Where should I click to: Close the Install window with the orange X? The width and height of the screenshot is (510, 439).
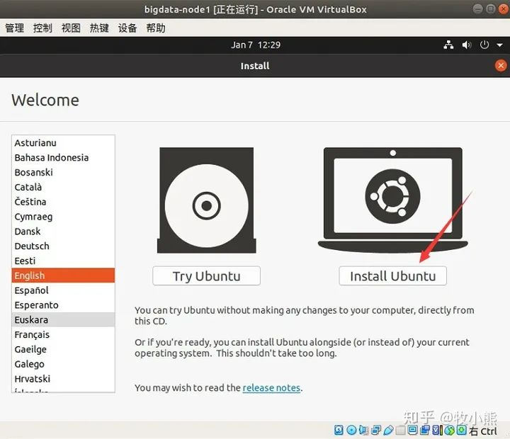pos(501,66)
